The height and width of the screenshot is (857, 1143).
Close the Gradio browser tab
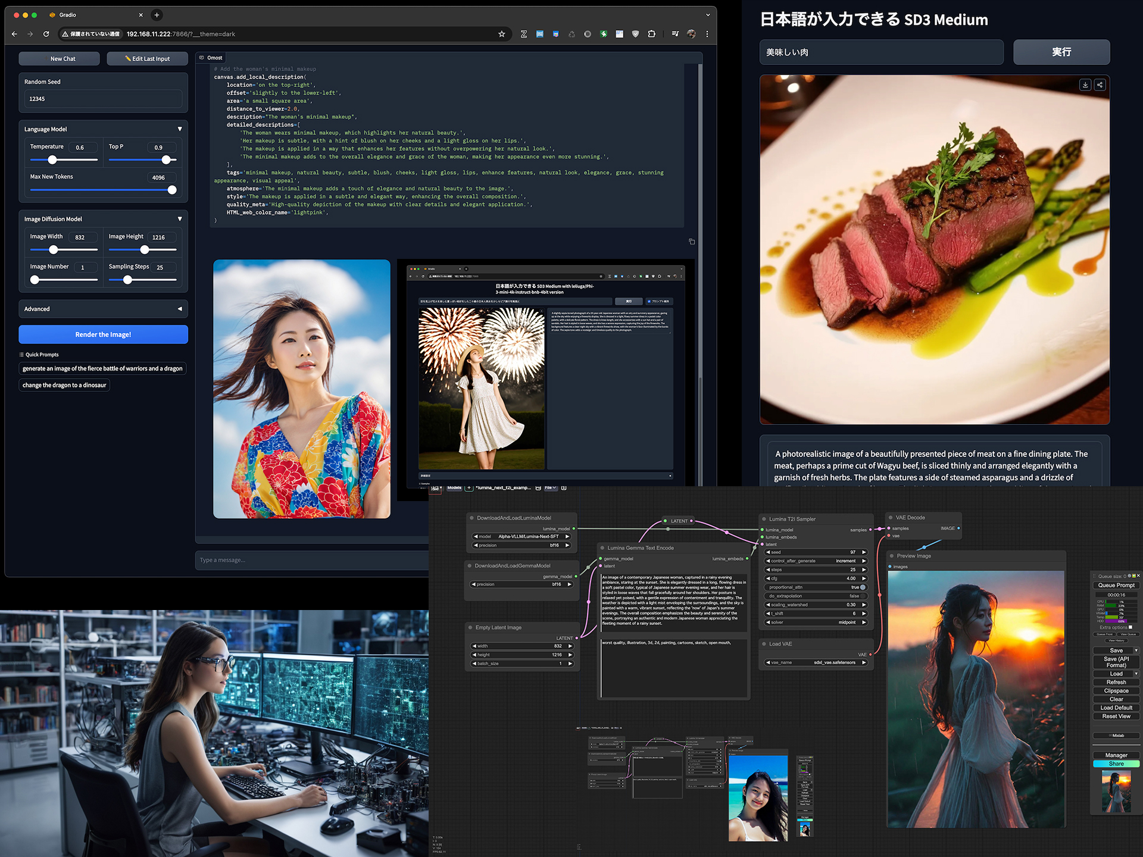[140, 15]
